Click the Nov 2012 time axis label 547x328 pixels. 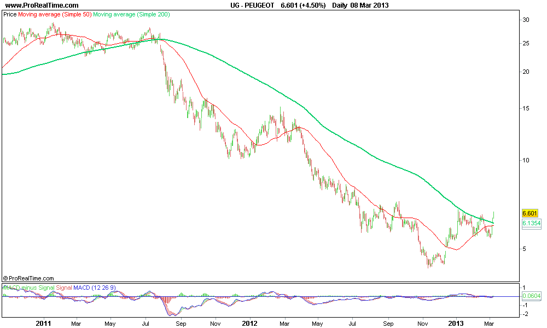tap(422, 324)
